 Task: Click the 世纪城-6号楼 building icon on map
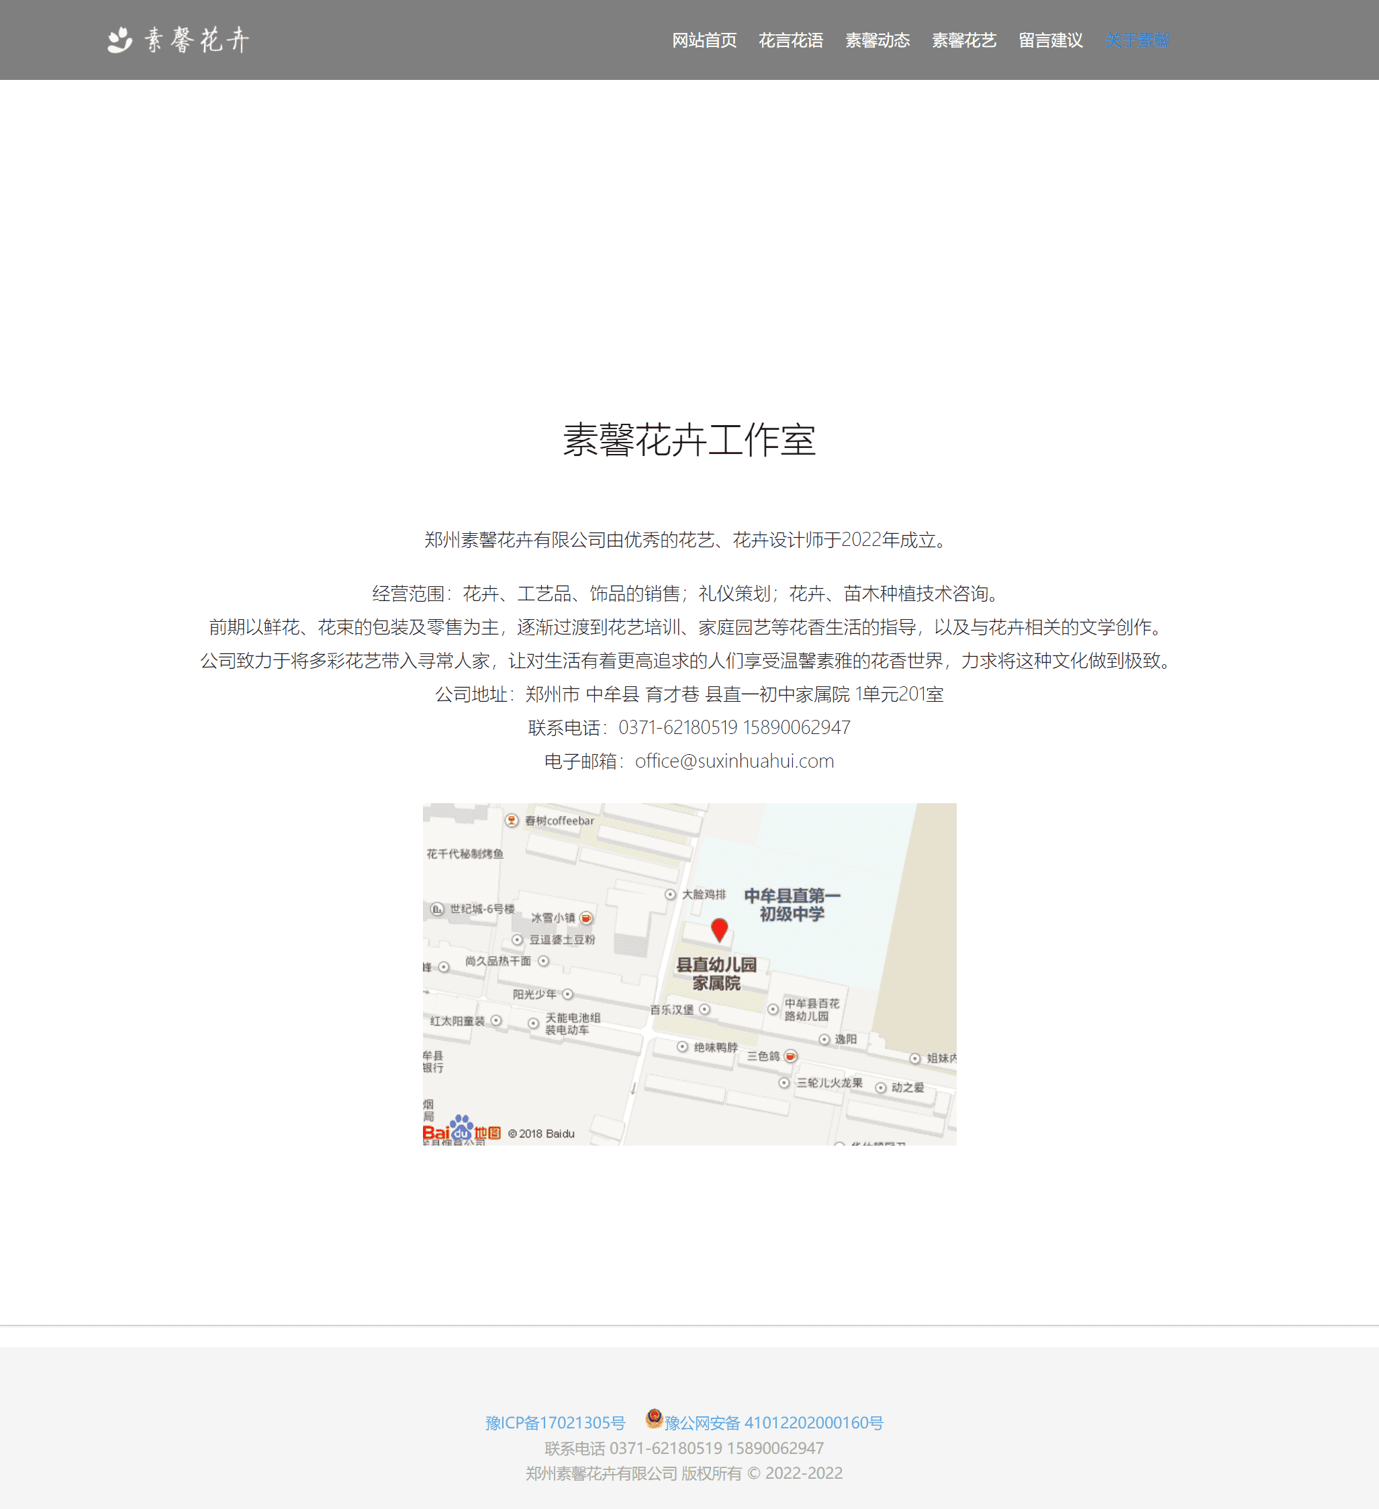point(436,909)
